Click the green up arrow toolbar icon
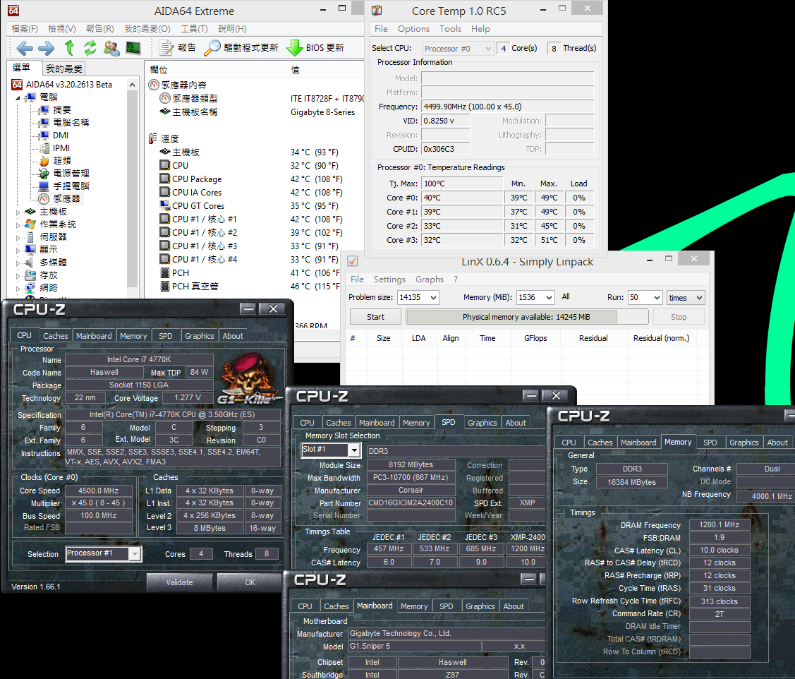Screen dimensions: 795x679 click(69, 48)
